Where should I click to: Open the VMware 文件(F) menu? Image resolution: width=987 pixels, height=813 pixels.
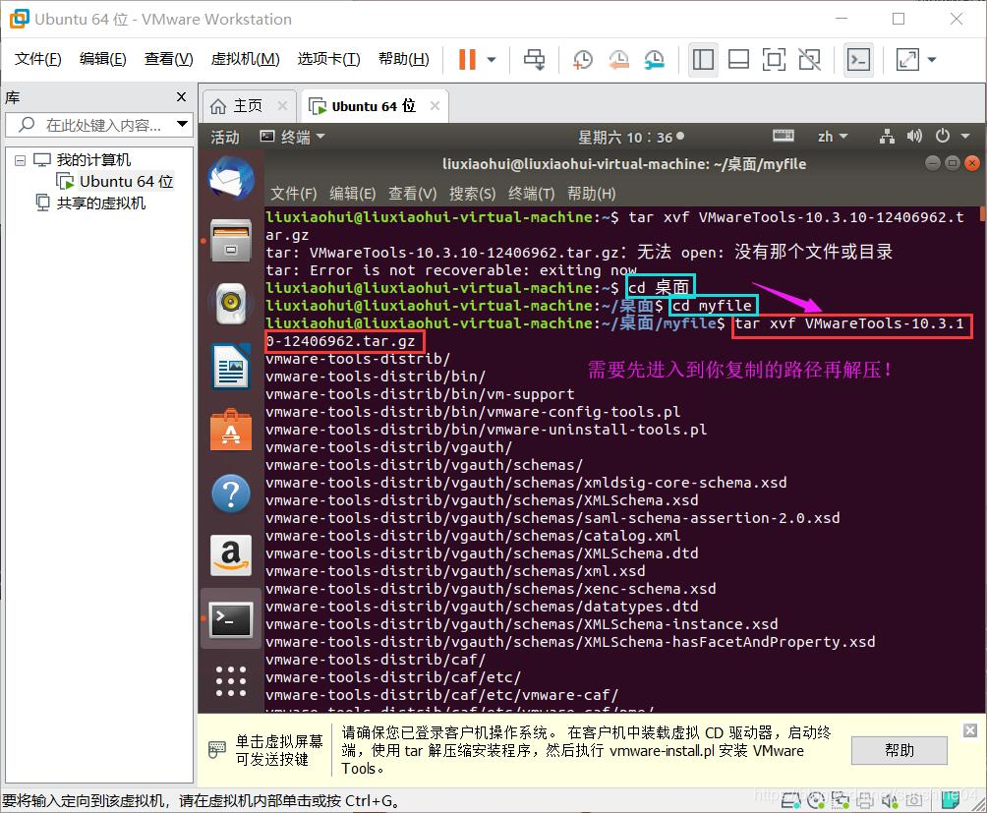pos(37,59)
